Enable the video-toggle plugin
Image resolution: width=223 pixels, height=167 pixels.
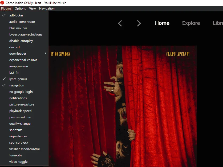click(x=24, y=162)
